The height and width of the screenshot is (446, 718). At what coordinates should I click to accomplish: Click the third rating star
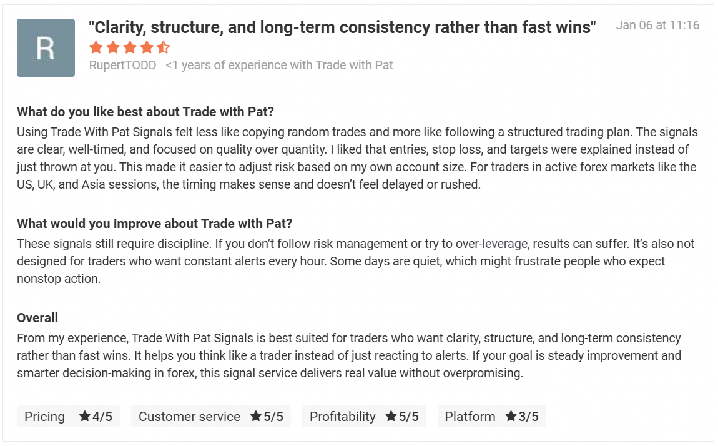click(x=130, y=47)
